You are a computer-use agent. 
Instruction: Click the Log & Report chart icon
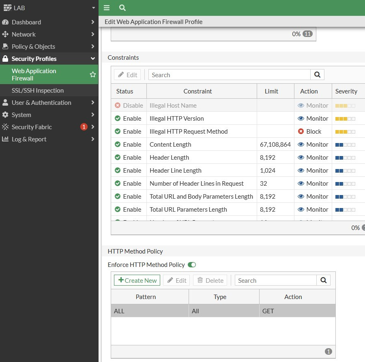pyautogui.click(x=5, y=139)
